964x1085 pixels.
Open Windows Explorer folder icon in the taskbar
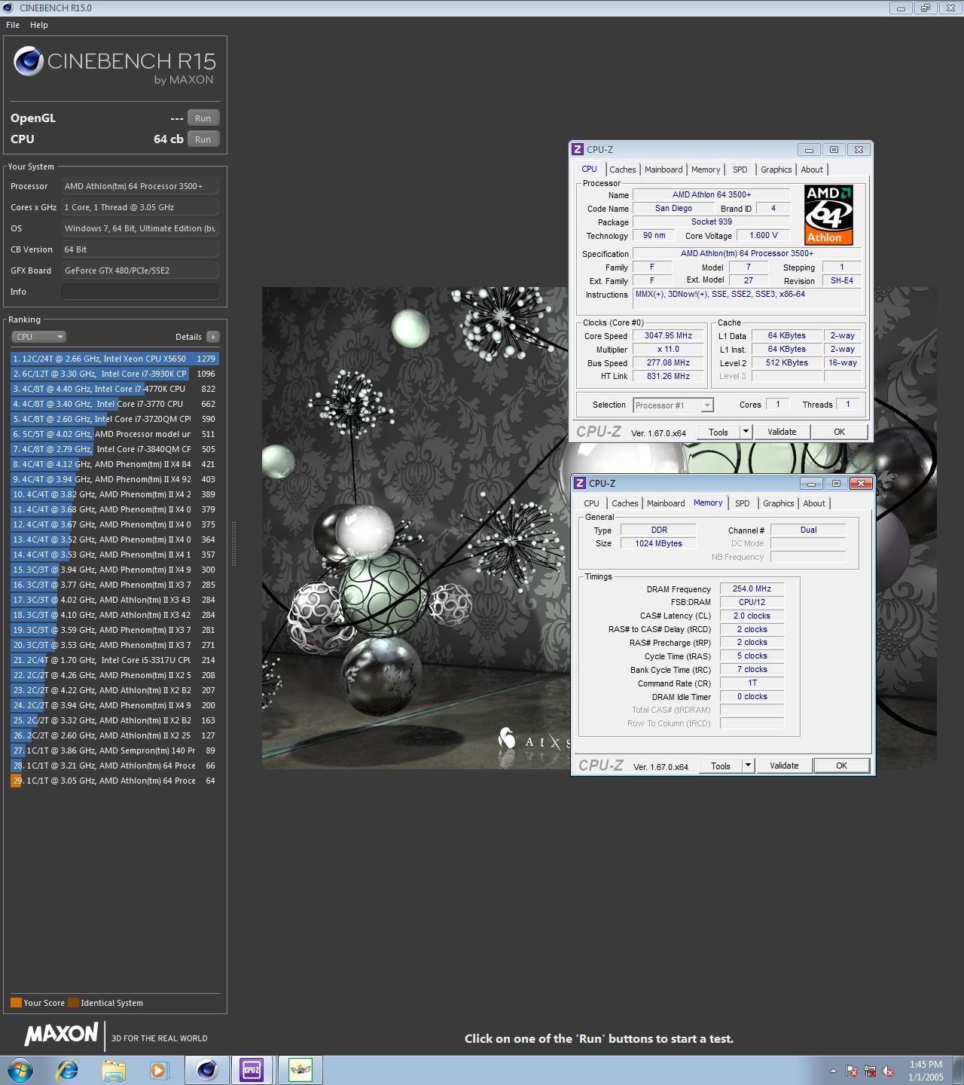click(114, 1070)
